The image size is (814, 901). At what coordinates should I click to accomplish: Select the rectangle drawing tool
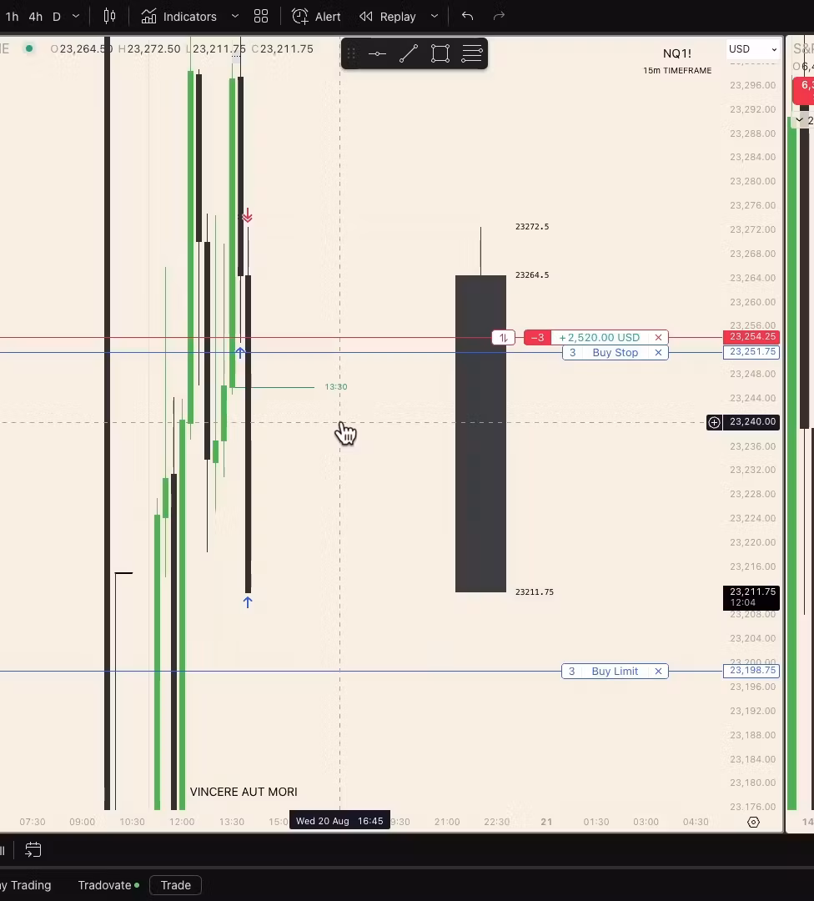[x=440, y=54]
